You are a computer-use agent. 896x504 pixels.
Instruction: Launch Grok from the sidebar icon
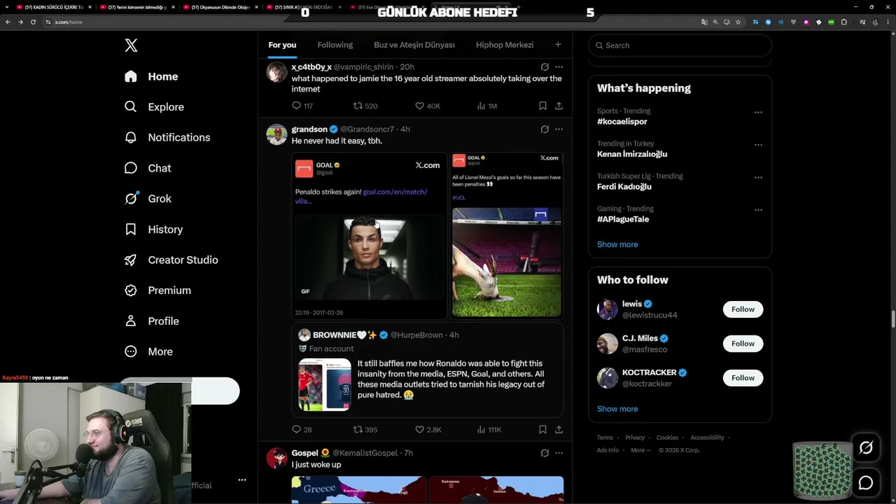[x=131, y=199]
